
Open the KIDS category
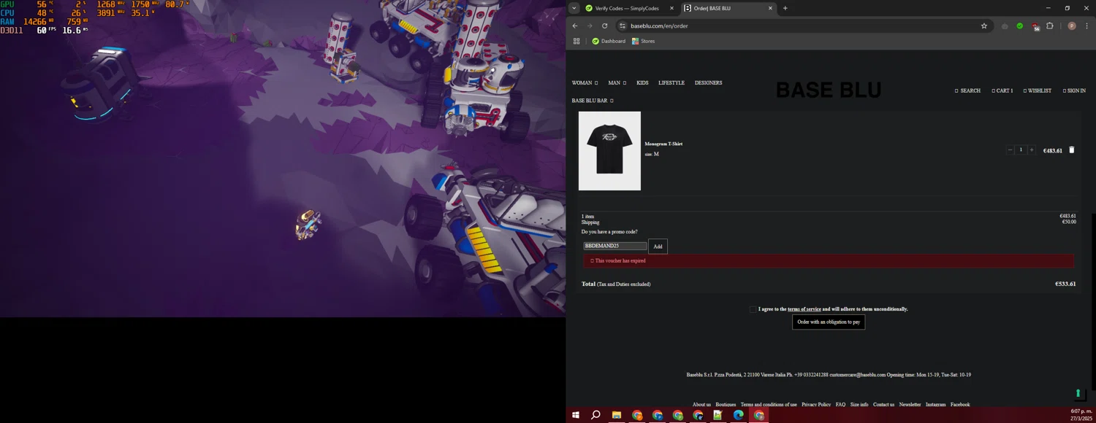[x=642, y=83]
